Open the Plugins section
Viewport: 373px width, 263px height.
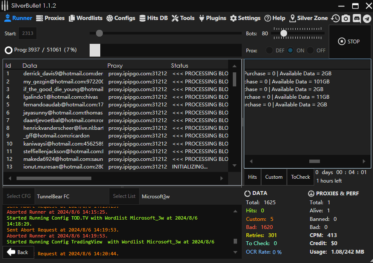coord(212,18)
